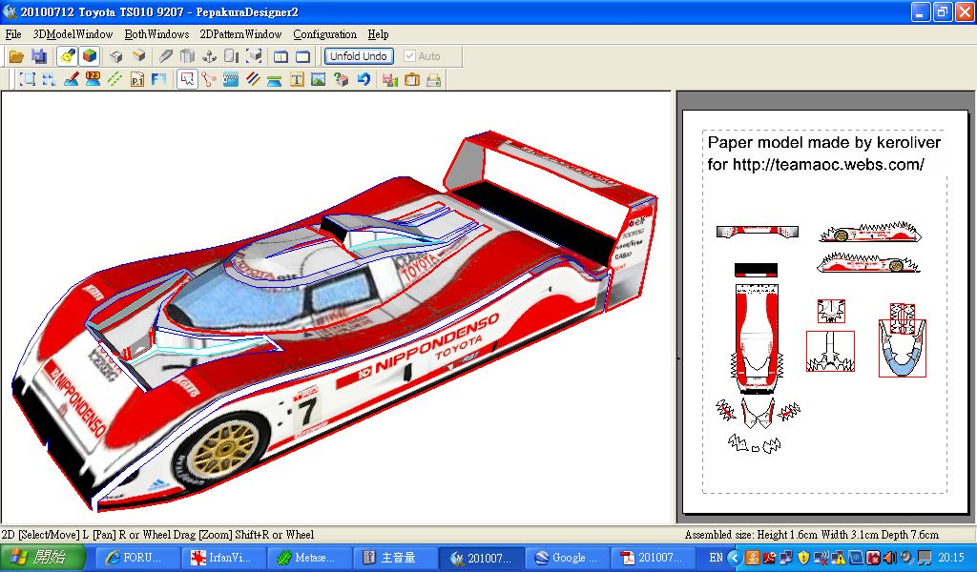Screen dimensions: 977x572
Task: Click the Open file folder icon
Action: (16, 56)
